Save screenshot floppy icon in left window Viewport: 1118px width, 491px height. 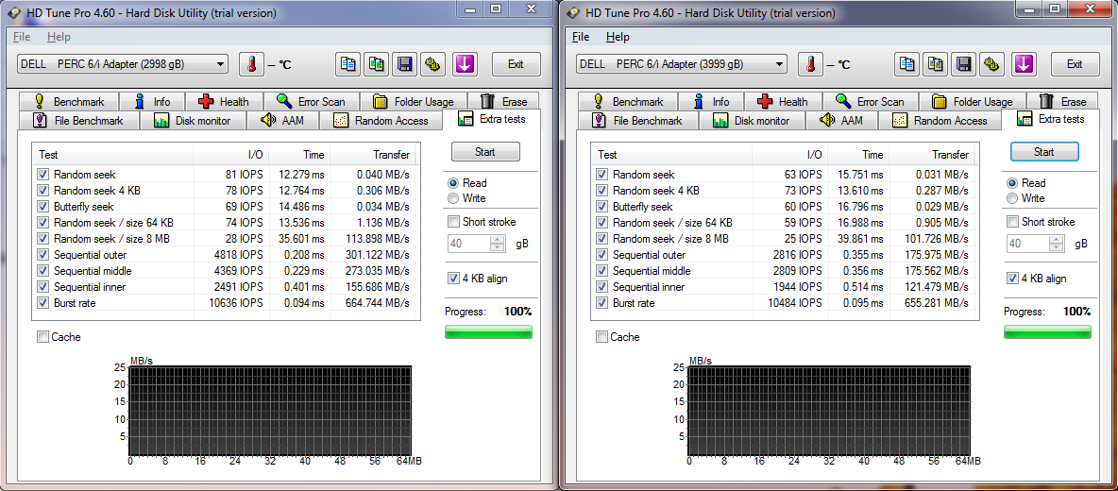404,64
